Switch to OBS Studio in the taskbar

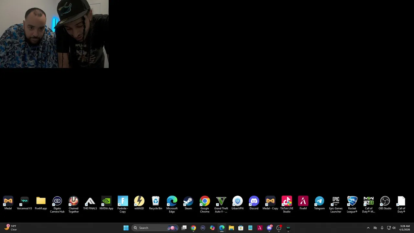[279, 228]
